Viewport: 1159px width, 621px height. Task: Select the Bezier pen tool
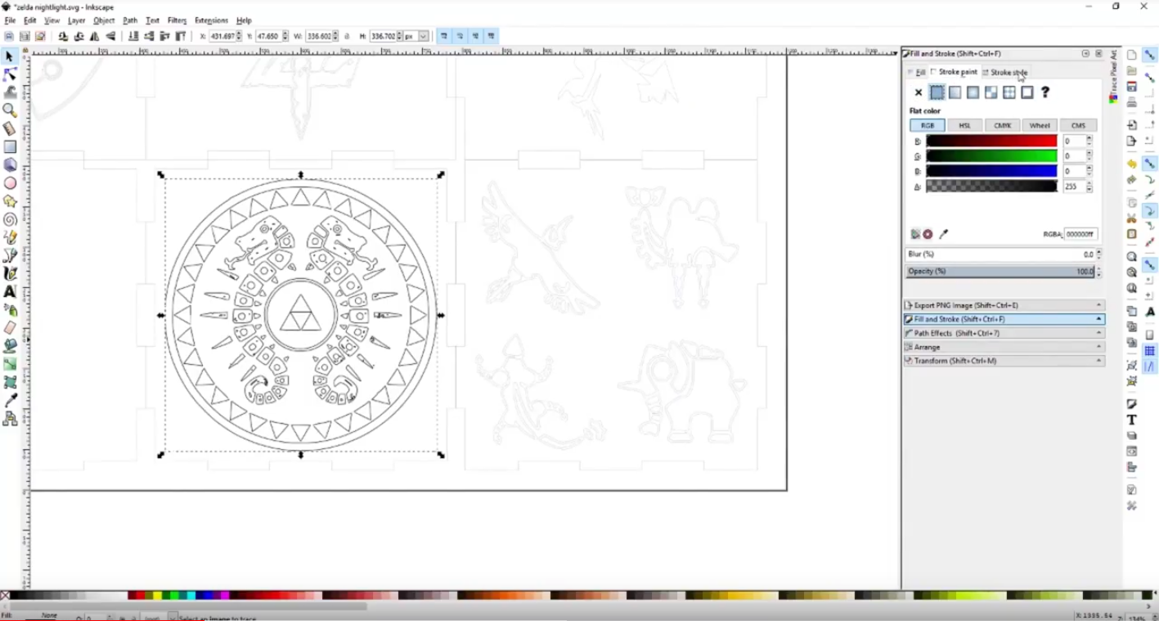coord(9,255)
